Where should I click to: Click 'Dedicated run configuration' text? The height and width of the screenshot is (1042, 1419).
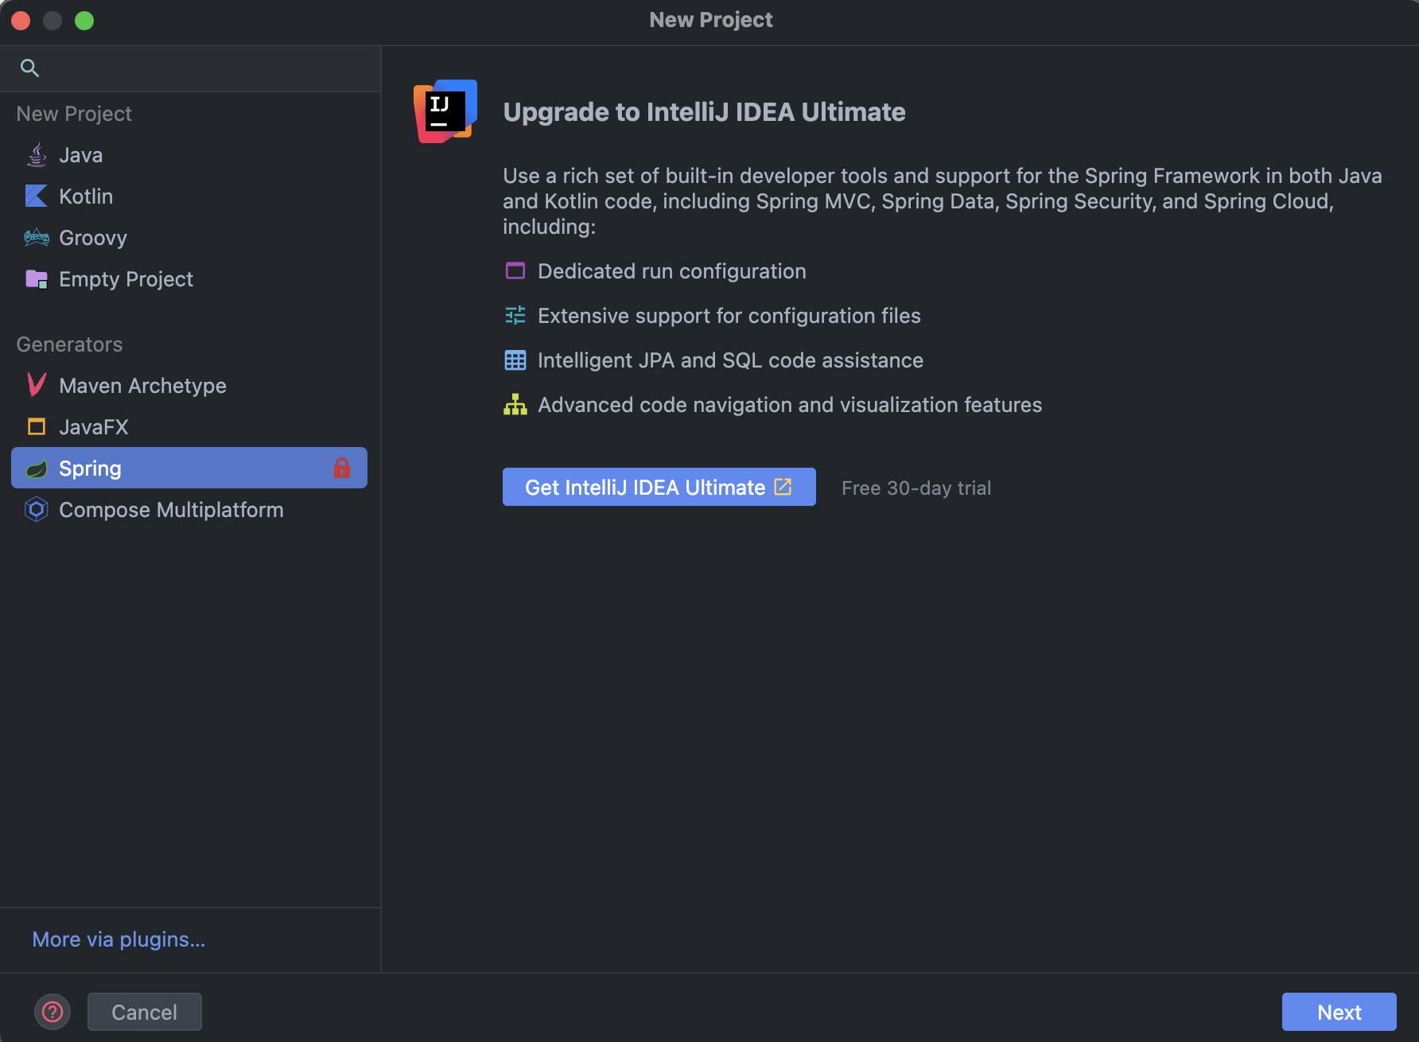672,271
